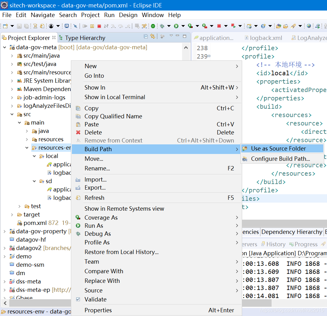
Task: Open the Run As submenu
Action: click(x=157, y=226)
